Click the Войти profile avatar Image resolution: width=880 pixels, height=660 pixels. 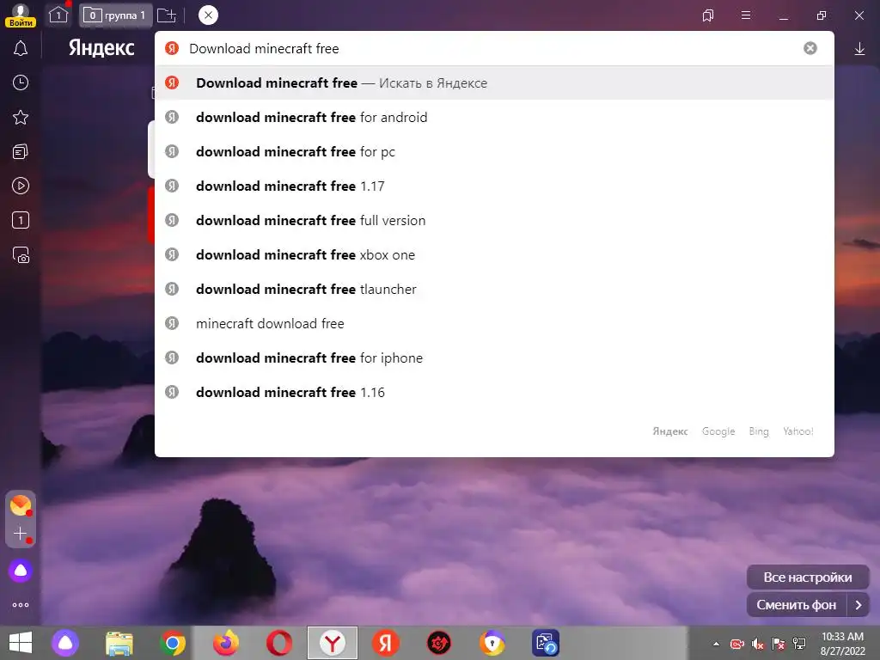click(x=21, y=15)
